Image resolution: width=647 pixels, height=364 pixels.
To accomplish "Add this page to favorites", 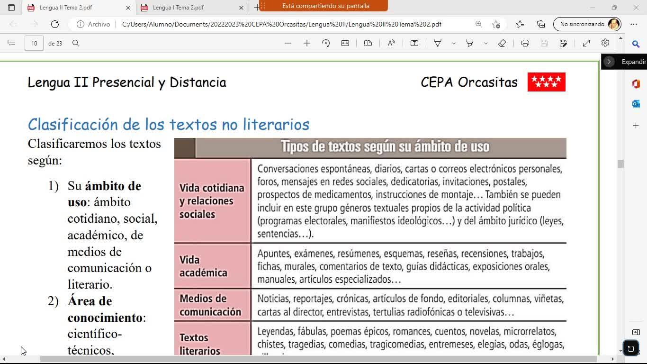I will pos(496,24).
